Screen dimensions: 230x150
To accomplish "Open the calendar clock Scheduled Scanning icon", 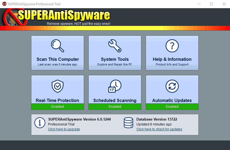I will (115, 86).
